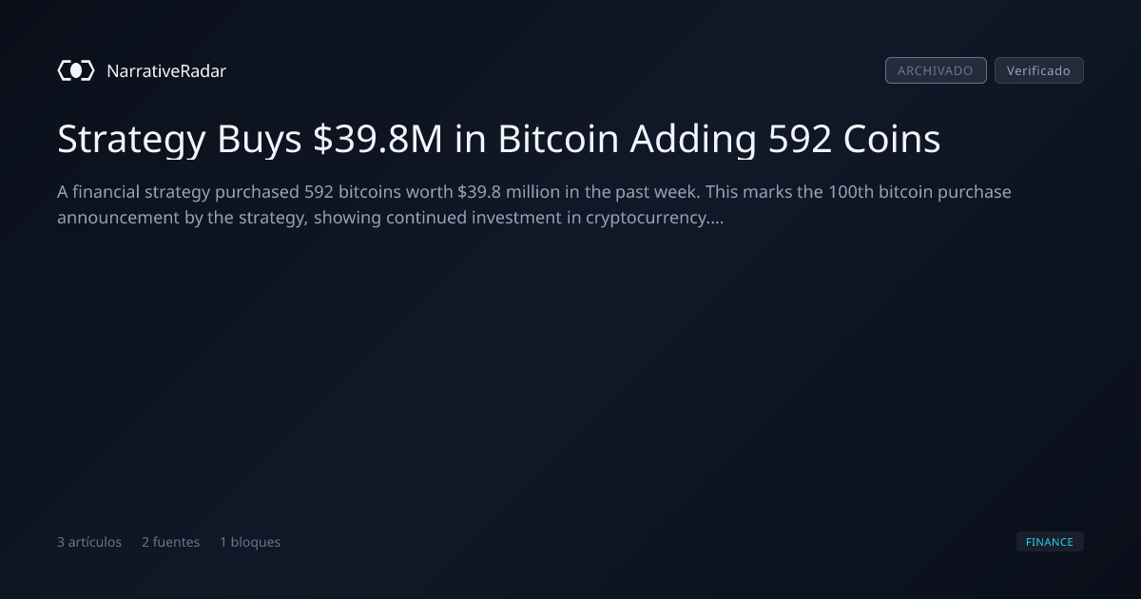Open the NarrativeRadar brand name link
The width and height of the screenshot is (1141, 599).
tap(166, 70)
